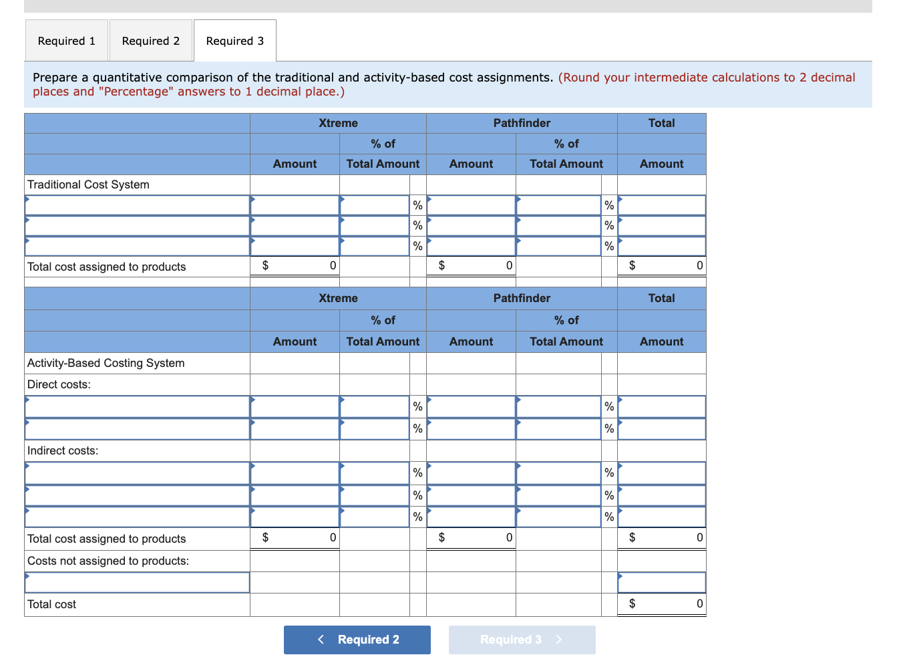Screen dimensions: 907x659
Task: Switch to the Required 2 tab
Action: pos(151,41)
